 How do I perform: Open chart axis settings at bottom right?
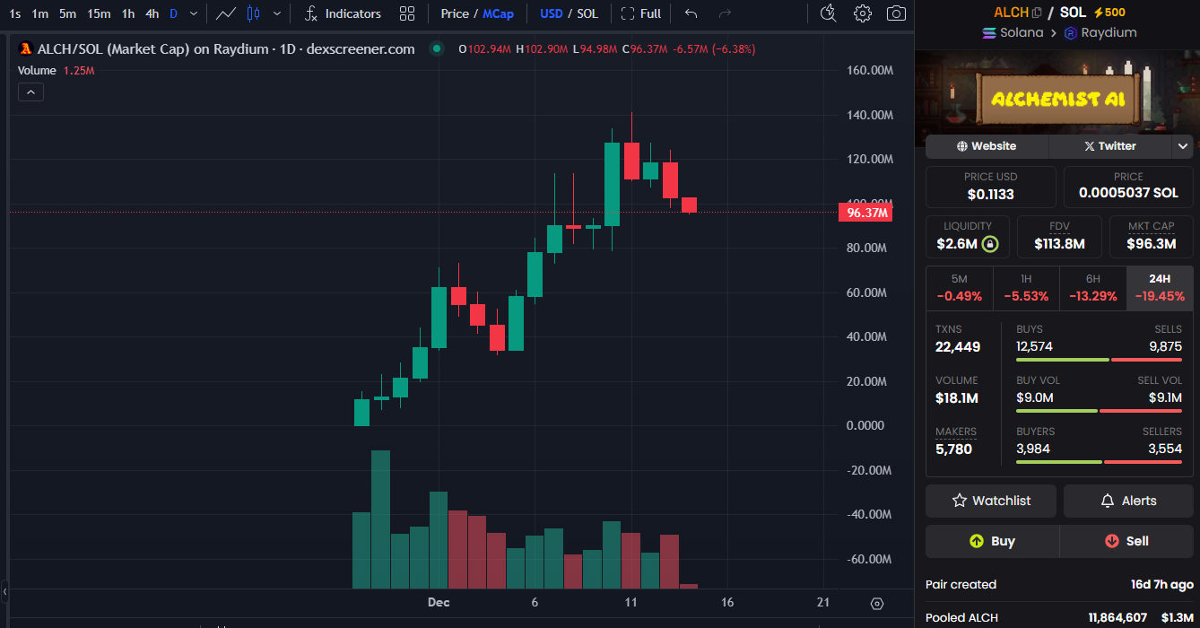[x=877, y=604]
